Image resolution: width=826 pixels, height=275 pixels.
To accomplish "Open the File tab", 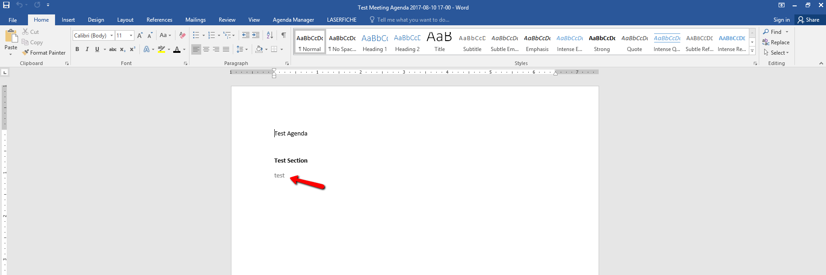I will tap(13, 20).
